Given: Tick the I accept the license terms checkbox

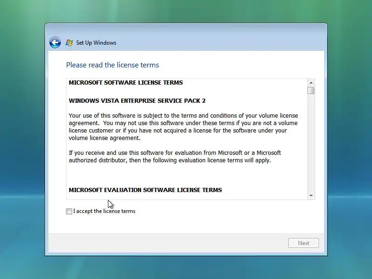Looking at the screenshot, I should coord(69,211).
